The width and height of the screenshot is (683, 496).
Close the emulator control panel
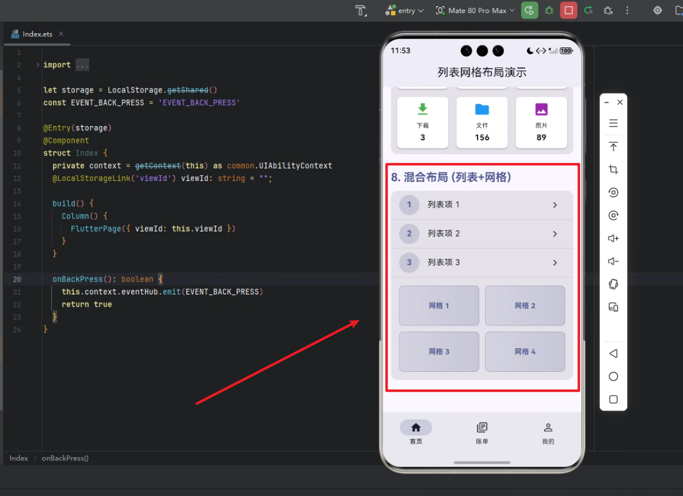[620, 102]
